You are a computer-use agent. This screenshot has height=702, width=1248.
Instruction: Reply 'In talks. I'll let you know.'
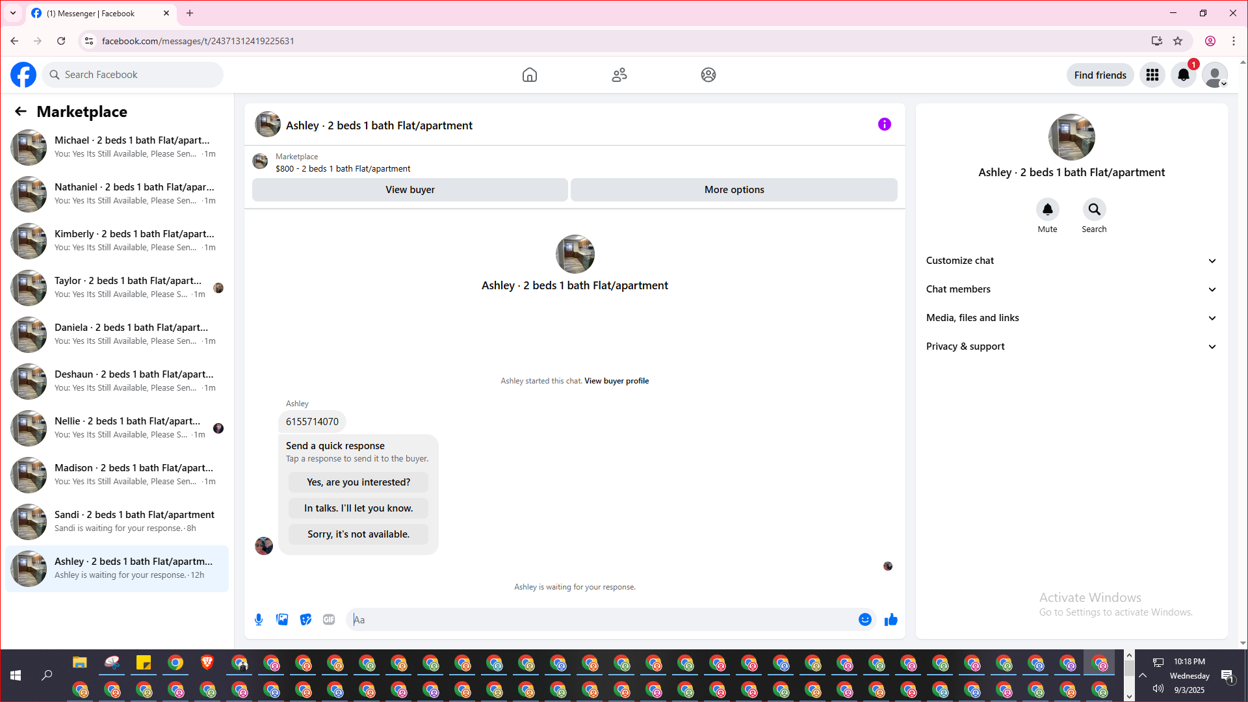pyautogui.click(x=359, y=508)
